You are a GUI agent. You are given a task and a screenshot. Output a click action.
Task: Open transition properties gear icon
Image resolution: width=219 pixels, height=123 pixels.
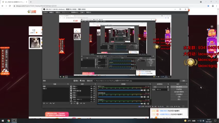(168, 87)
